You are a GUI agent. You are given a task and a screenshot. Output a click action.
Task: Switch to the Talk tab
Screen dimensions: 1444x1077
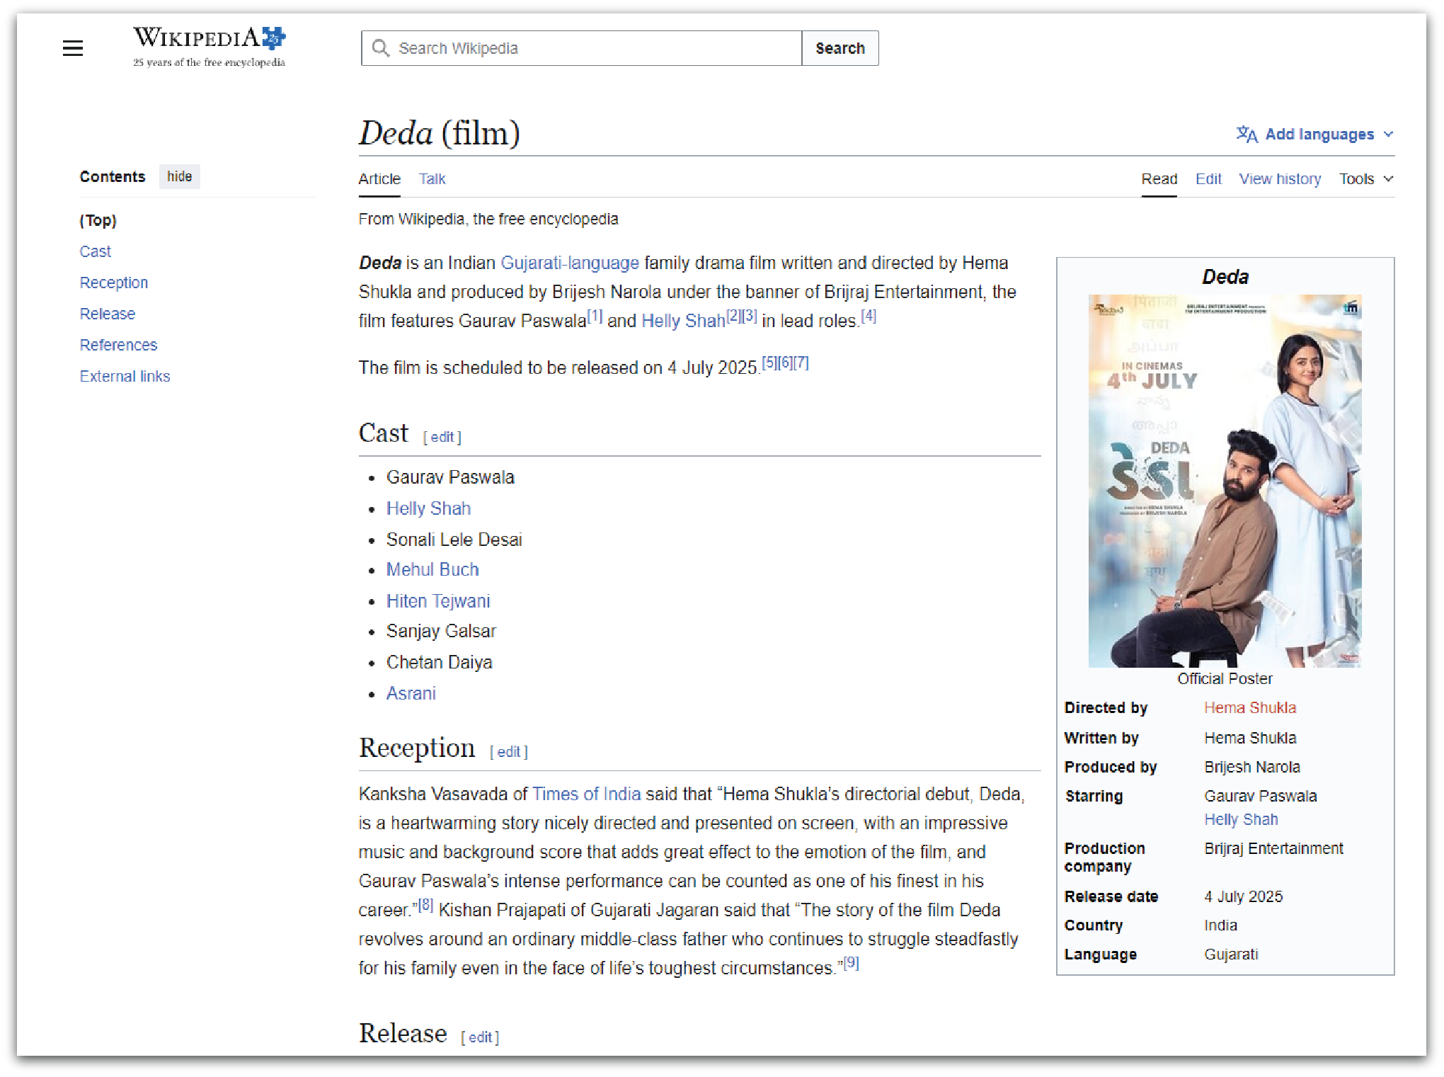click(432, 178)
